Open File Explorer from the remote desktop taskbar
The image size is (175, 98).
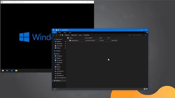tap(16, 71)
